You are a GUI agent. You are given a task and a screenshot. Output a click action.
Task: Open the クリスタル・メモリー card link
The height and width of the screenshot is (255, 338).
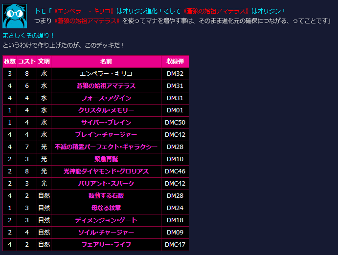point(106,110)
